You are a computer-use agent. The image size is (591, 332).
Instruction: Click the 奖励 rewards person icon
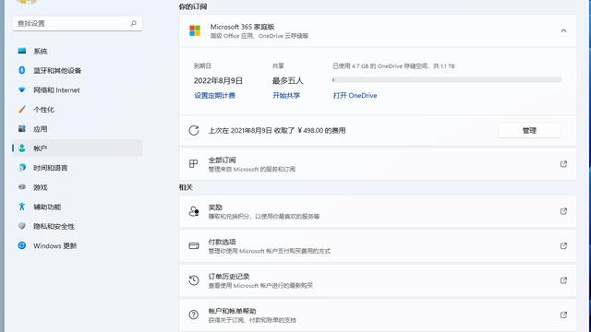[x=194, y=211]
